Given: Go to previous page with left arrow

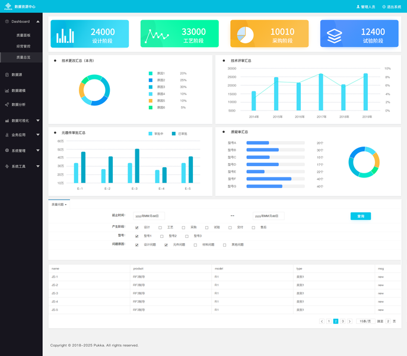Looking at the screenshot, I should tap(322, 322).
